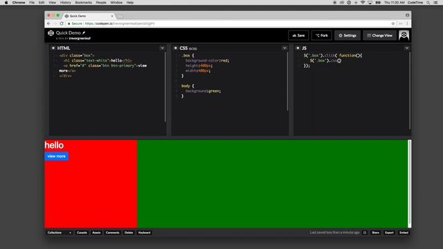Edit pen title with pencil icon

[84, 33]
